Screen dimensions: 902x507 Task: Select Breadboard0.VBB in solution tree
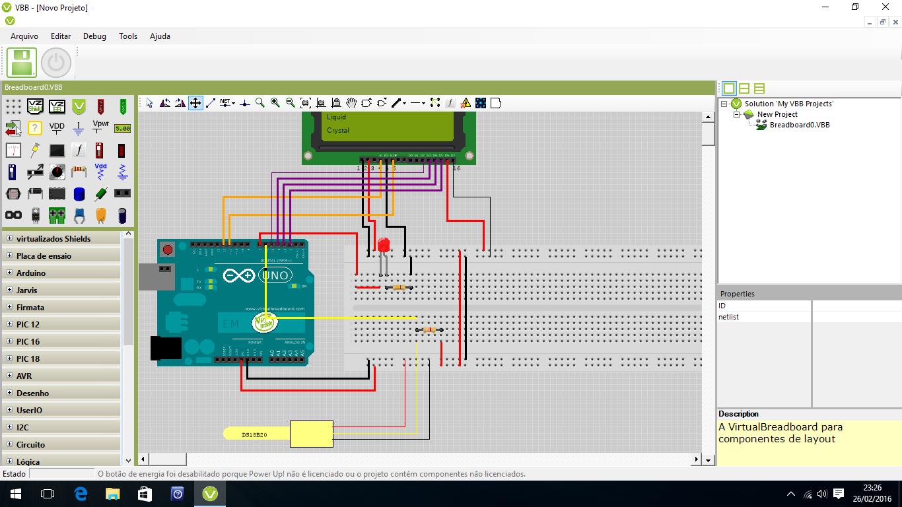click(800, 125)
